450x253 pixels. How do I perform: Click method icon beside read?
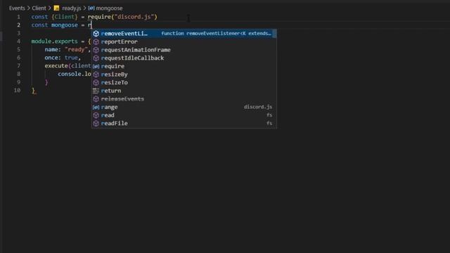(96, 115)
